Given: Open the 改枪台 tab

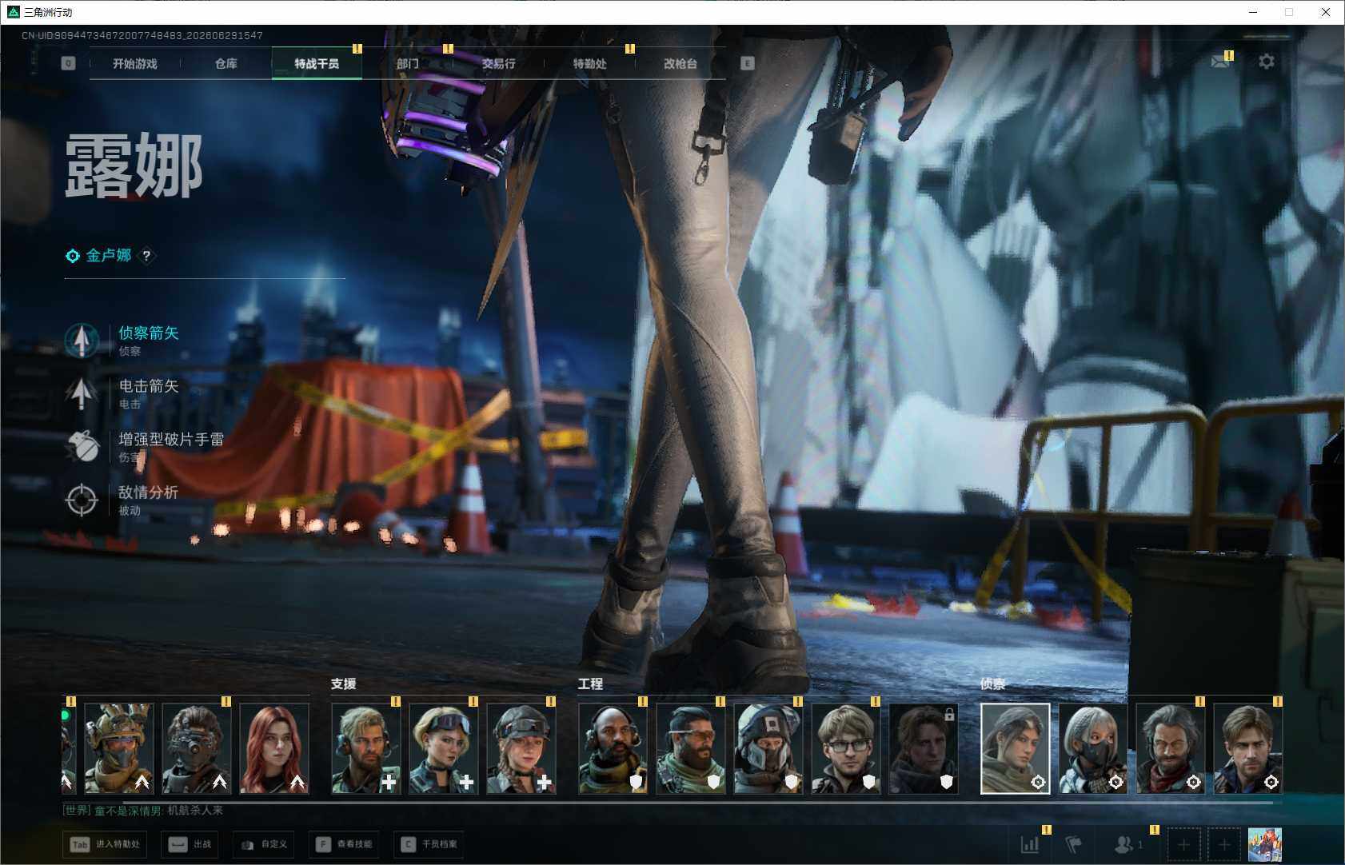Looking at the screenshot, I should coord(680,63).
